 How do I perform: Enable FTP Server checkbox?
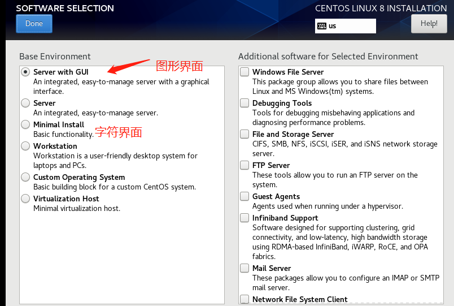click(245, 165)
